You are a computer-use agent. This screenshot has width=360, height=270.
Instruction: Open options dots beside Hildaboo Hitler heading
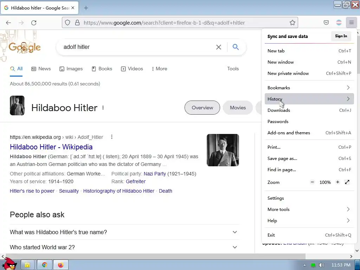click(x=103, y=108)
